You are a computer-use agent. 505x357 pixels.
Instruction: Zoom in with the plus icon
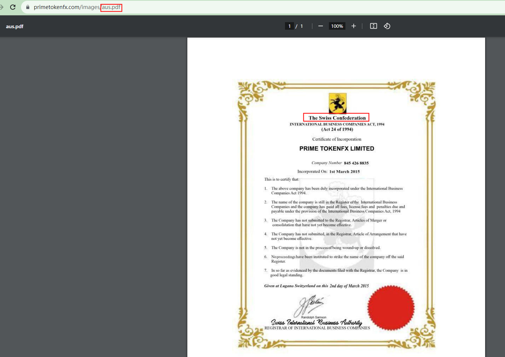coord(353,26)
